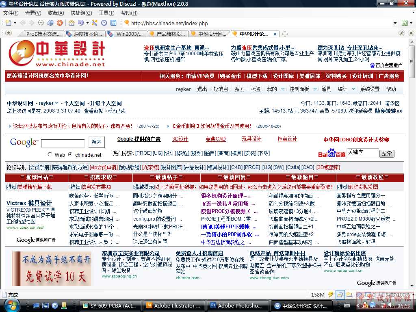Screen dimensions: 416x312
Task: Open the 工具(T) menu
Action: pyautogui.click(x=106, y=13)
